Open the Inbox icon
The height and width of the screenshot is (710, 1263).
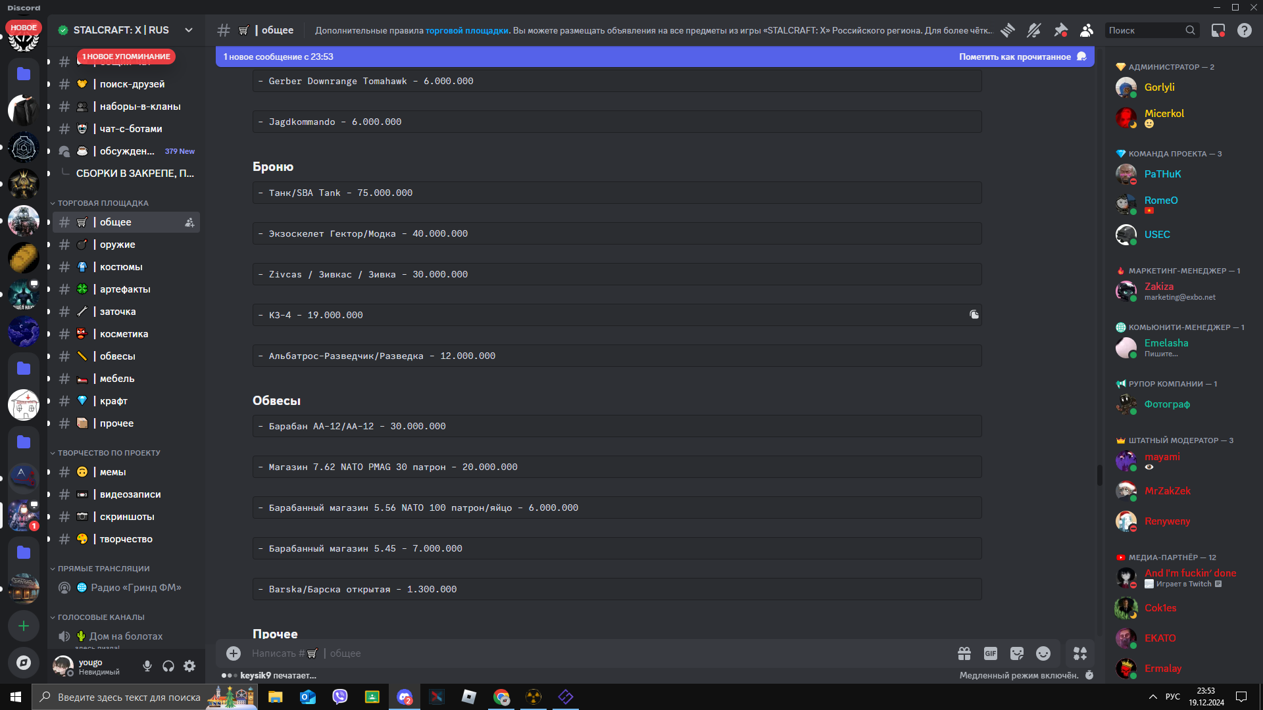(x=1218, y=30)
